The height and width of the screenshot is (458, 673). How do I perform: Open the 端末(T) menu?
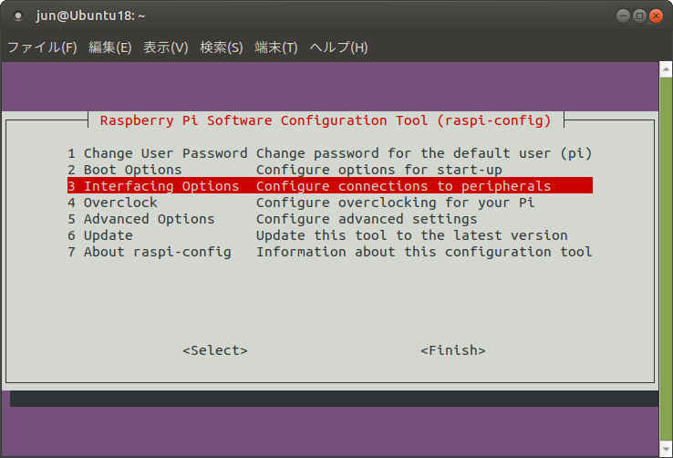(276, 47)
